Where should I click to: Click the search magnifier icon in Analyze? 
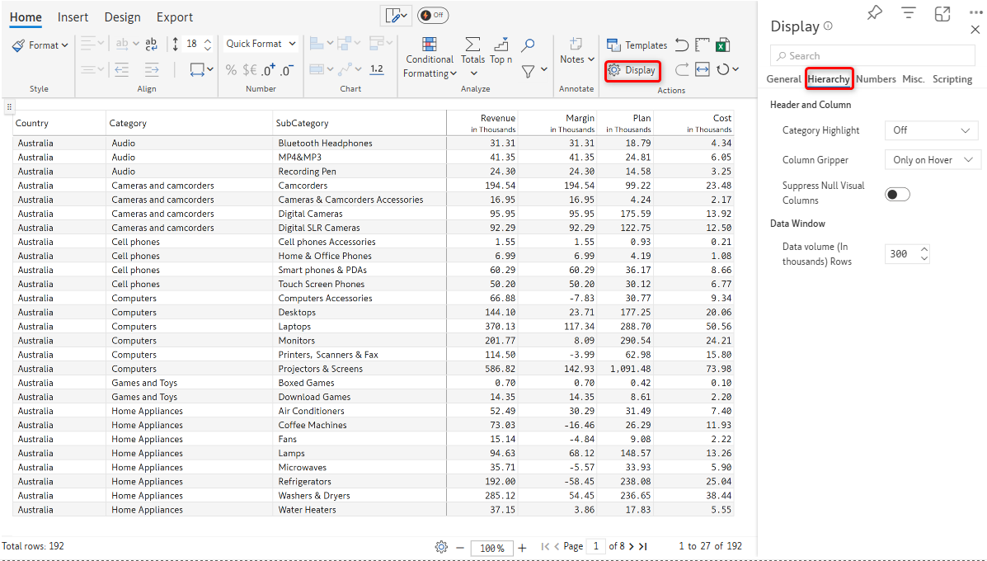pyautogui.click(x=528, y=45)
